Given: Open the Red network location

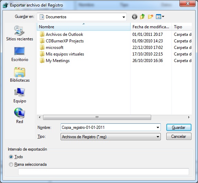Looking at the screenshot, I should [20, 116].
